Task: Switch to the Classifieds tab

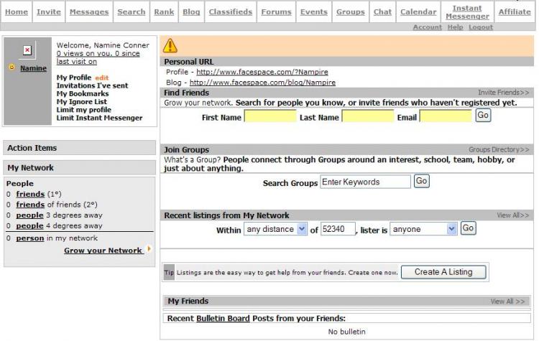Action: click(230, 11)
